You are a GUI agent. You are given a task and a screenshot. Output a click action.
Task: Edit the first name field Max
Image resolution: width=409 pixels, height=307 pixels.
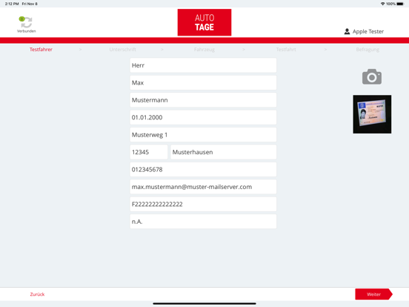[203, 83]
